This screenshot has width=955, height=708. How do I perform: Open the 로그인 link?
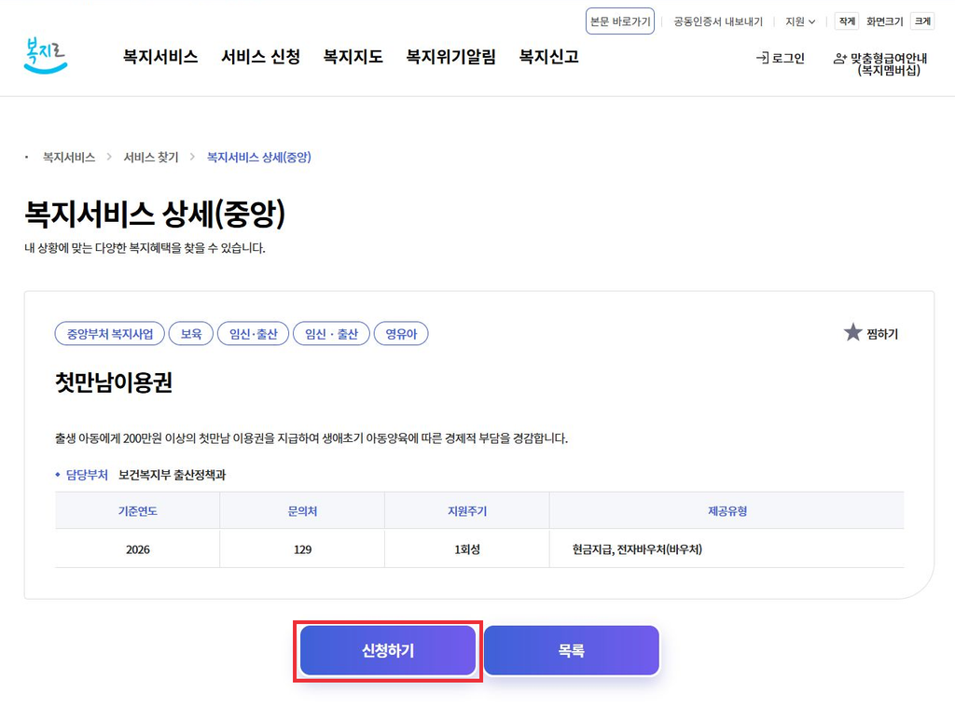[781, 59]
